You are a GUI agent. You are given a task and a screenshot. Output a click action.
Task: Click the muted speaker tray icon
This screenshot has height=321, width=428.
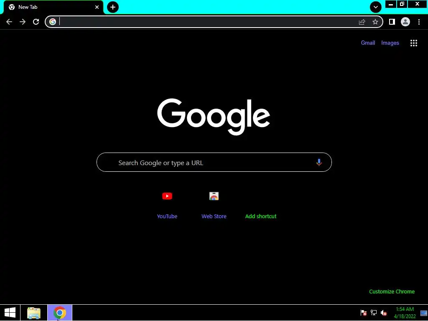[x=384, y=313]
